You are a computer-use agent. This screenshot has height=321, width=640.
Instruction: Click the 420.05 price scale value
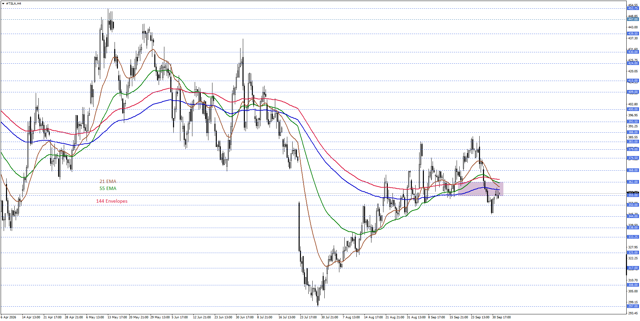[633, 71]
